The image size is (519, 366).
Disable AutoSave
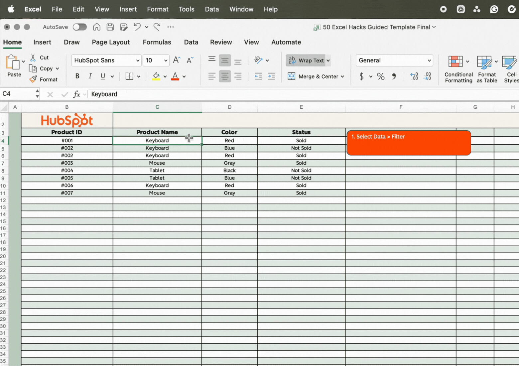[79, 27]
